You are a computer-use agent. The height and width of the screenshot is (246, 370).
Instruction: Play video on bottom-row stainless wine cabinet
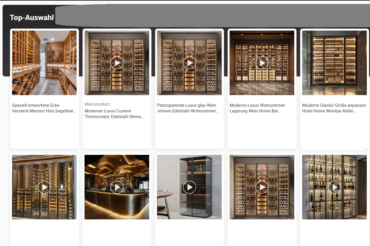(262, 187)
